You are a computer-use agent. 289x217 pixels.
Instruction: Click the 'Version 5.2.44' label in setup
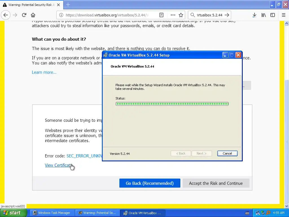click(x=120, y=154)
